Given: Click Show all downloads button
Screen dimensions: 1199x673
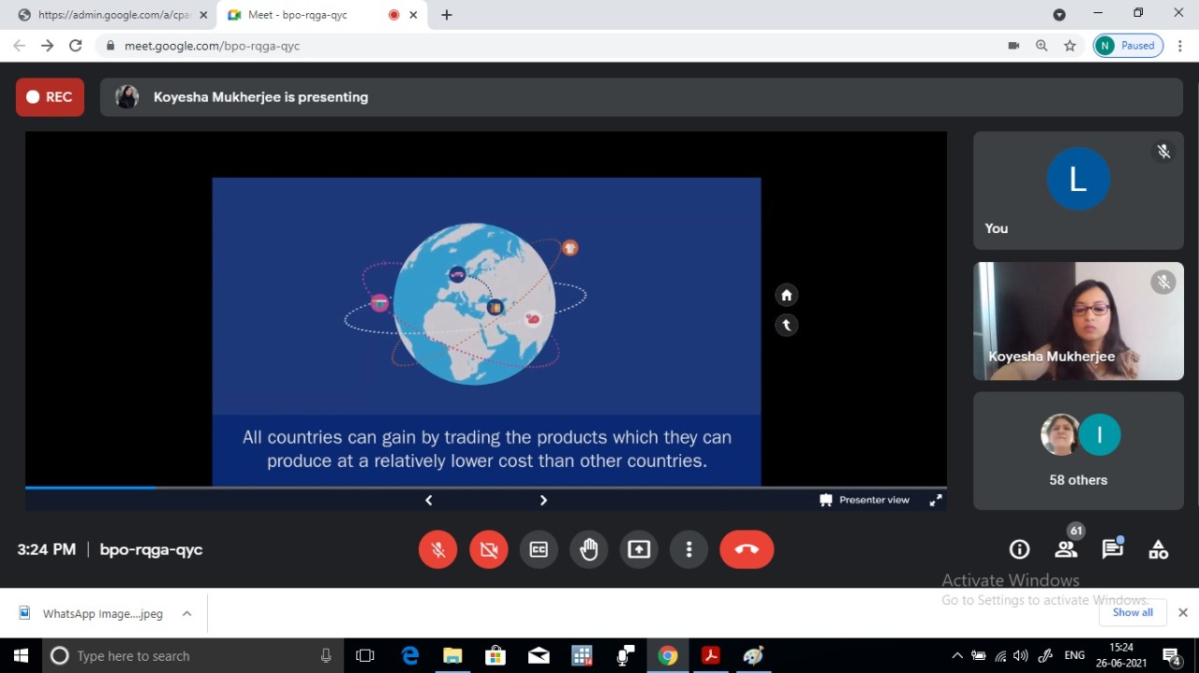Looking at the screenshot, I should point(1132,613).
